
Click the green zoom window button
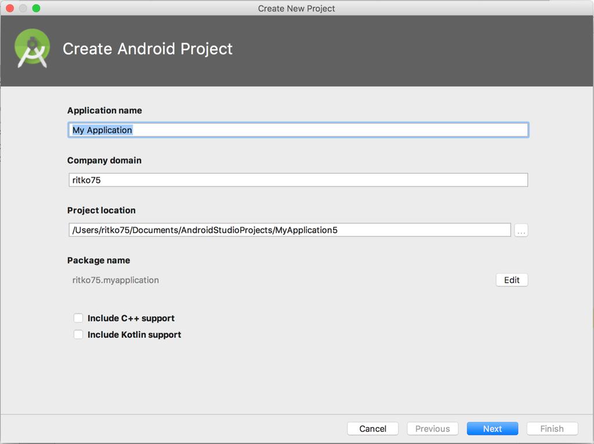36,8
